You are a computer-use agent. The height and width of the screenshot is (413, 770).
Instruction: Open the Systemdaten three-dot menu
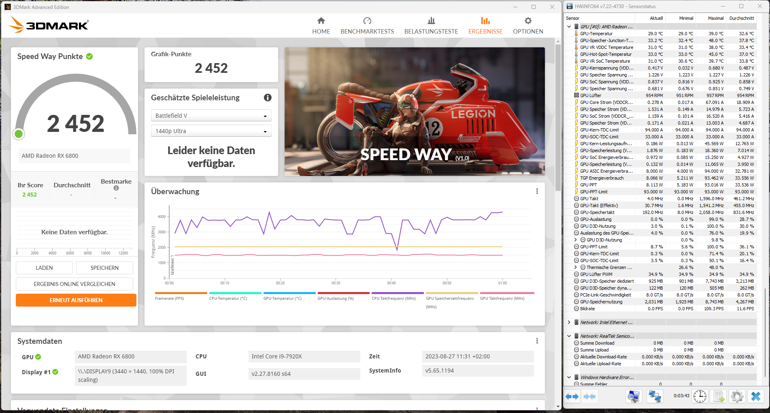pos(537,341)
